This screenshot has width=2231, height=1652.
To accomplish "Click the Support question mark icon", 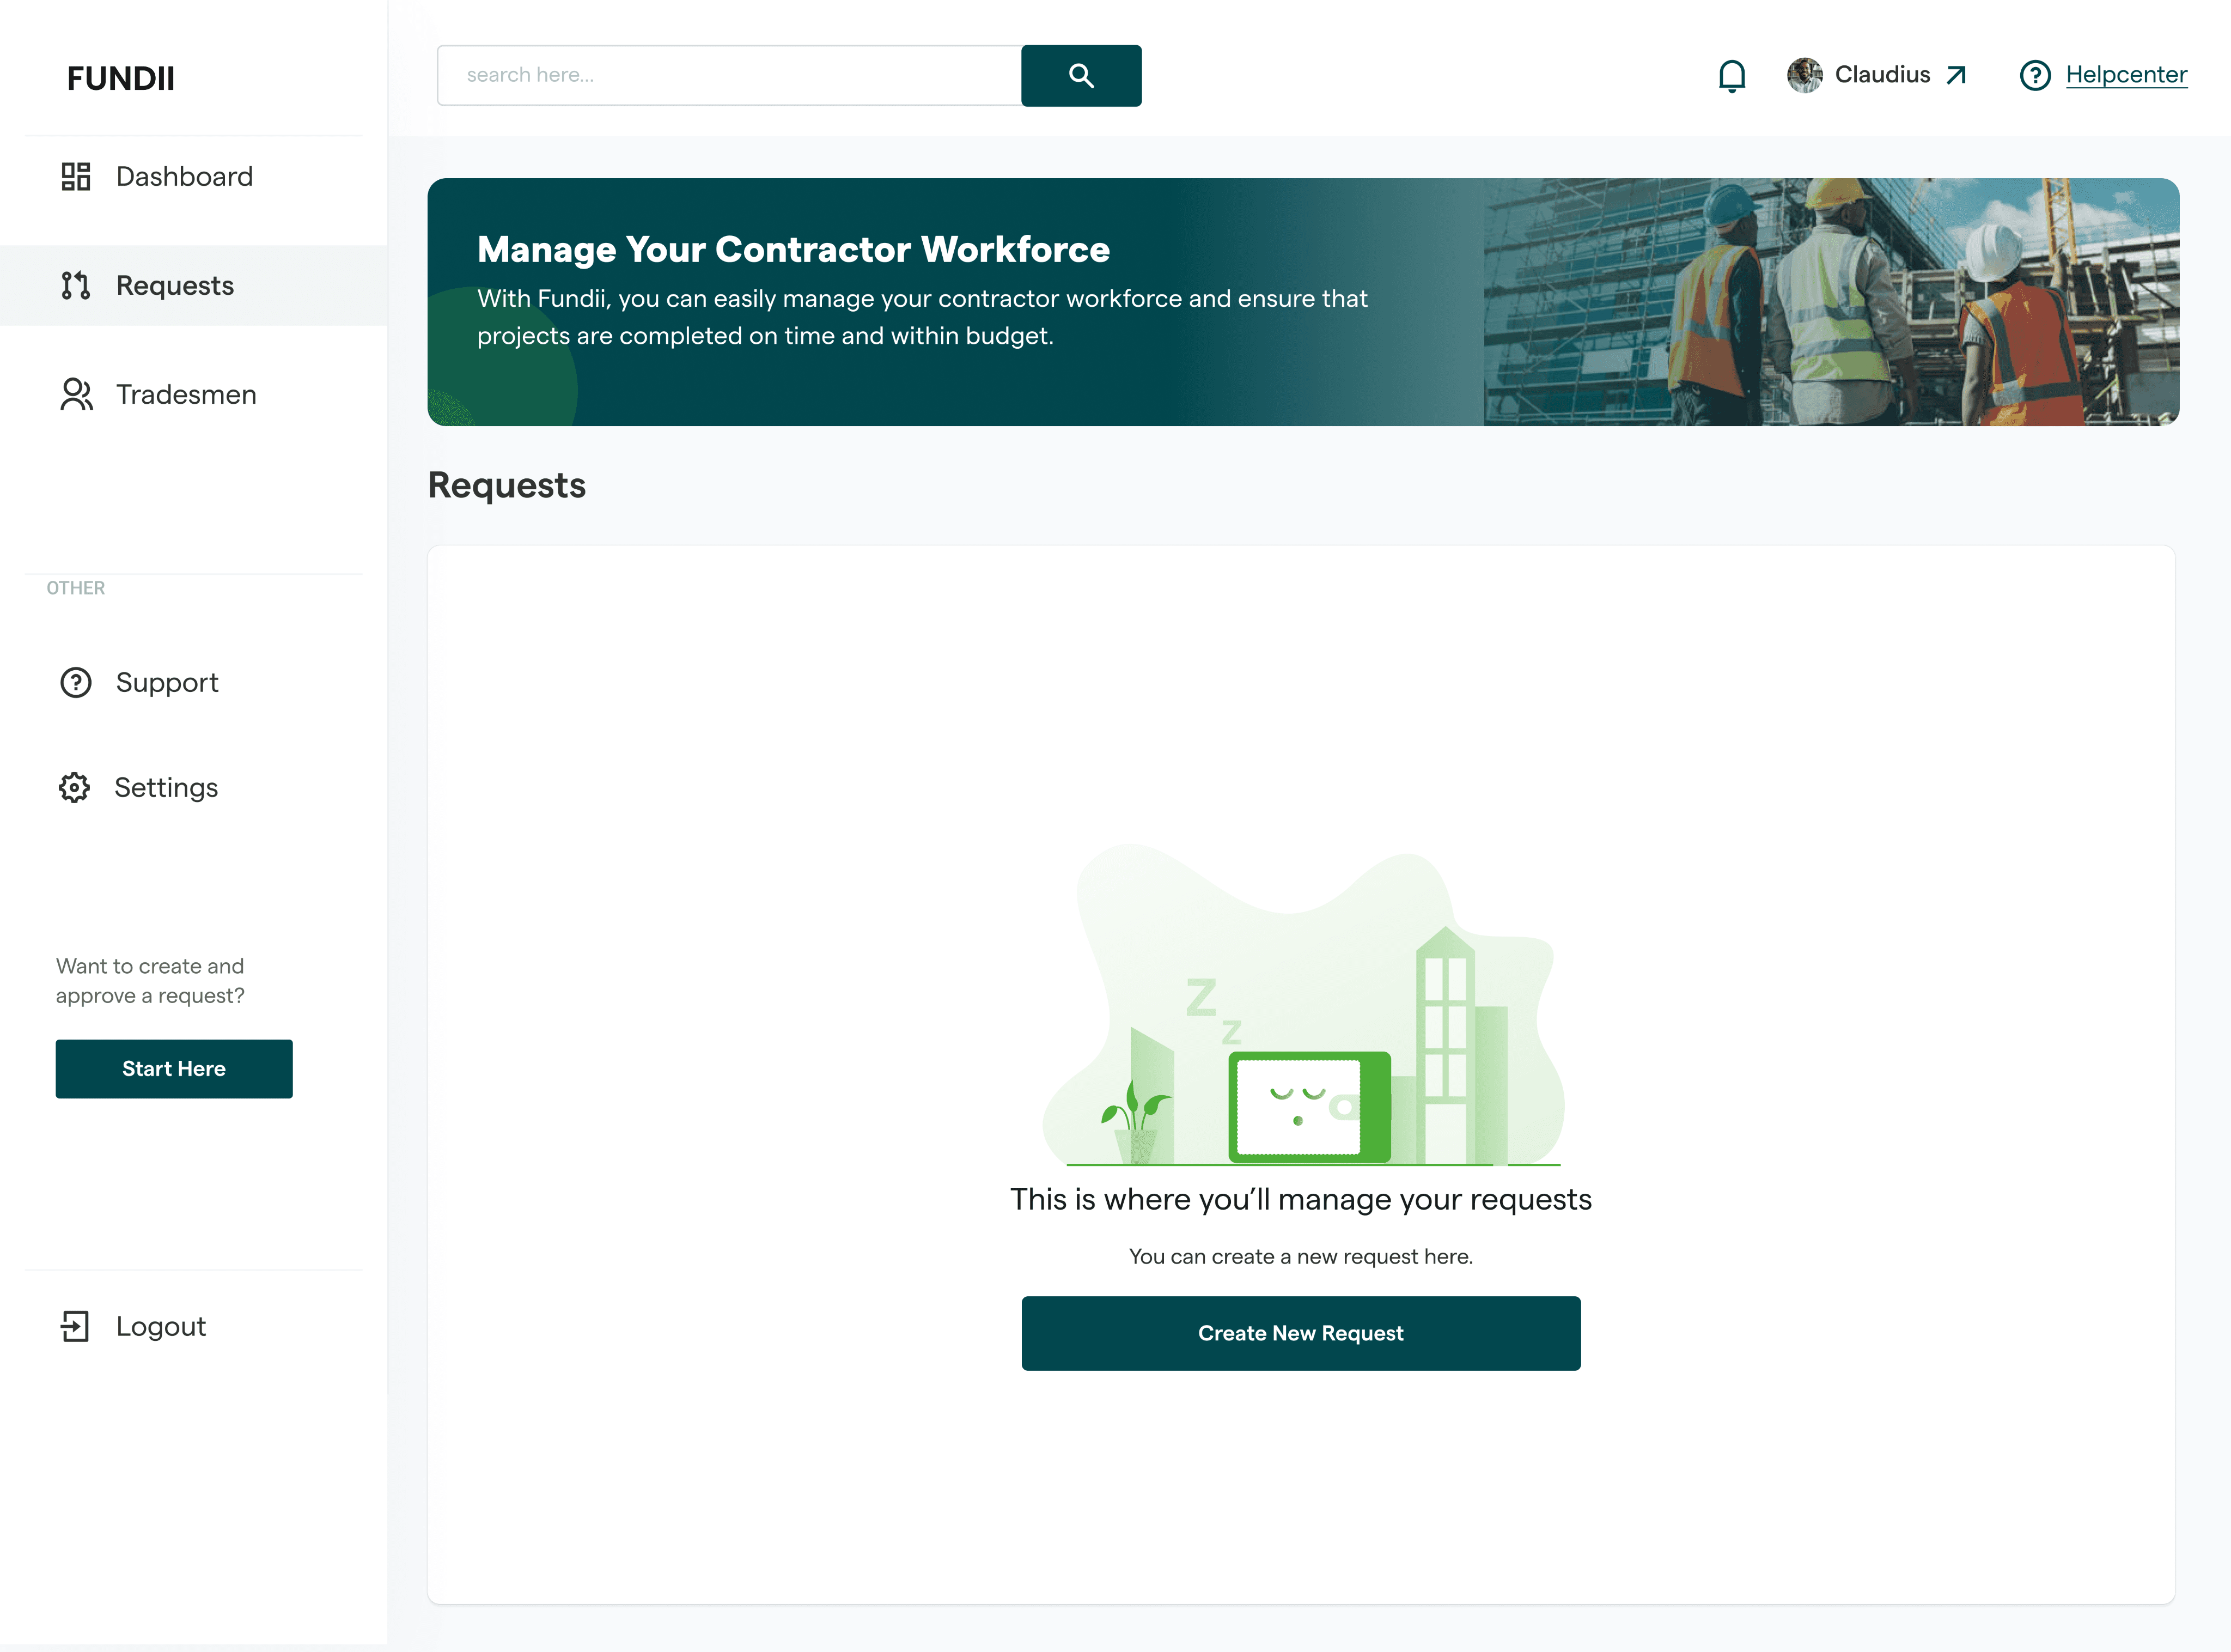I will (x=76, y=683).
